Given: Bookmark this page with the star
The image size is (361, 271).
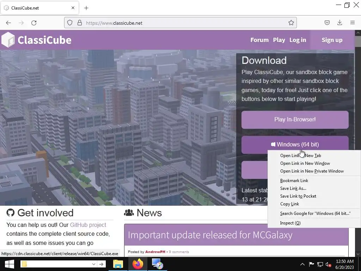Looking at the screenshot, I should pos(291,23).
